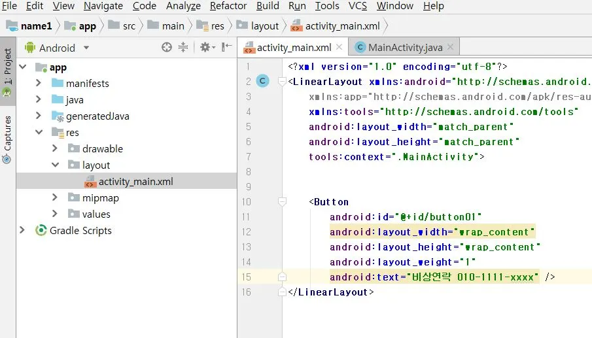
Task: Click the tools:context=".MainActivity" line
Action: point(396,156)
